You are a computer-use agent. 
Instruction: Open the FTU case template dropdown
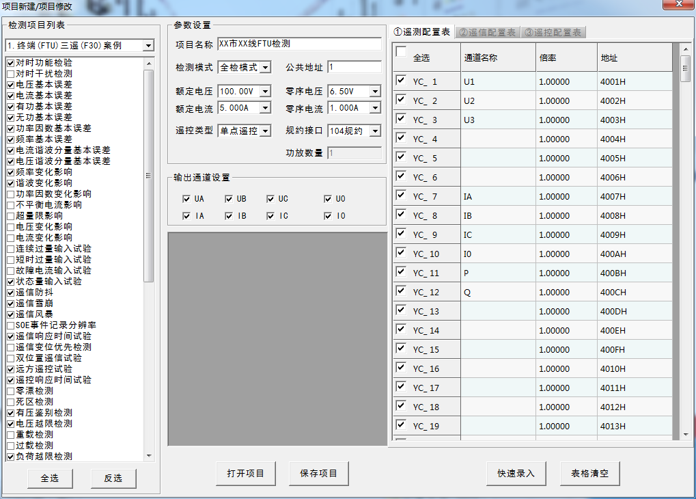(148, 46)
